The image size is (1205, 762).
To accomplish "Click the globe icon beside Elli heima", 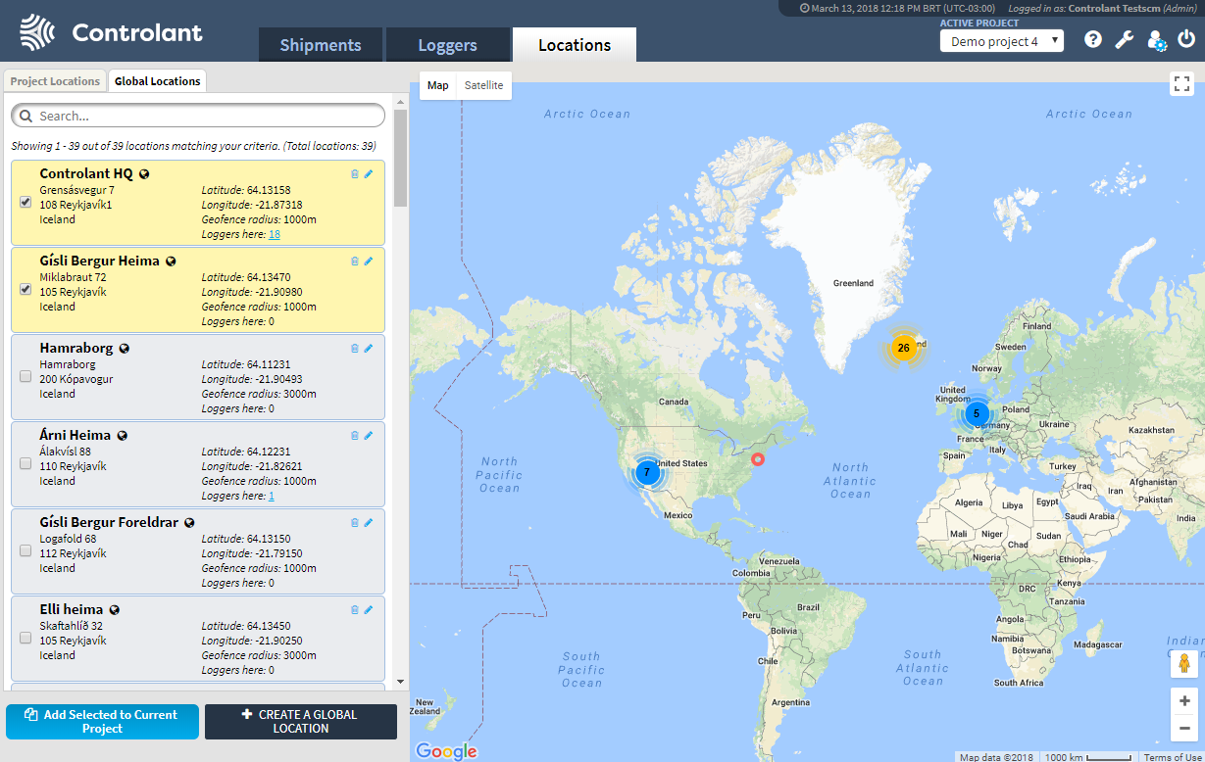I will pos(114,610).
